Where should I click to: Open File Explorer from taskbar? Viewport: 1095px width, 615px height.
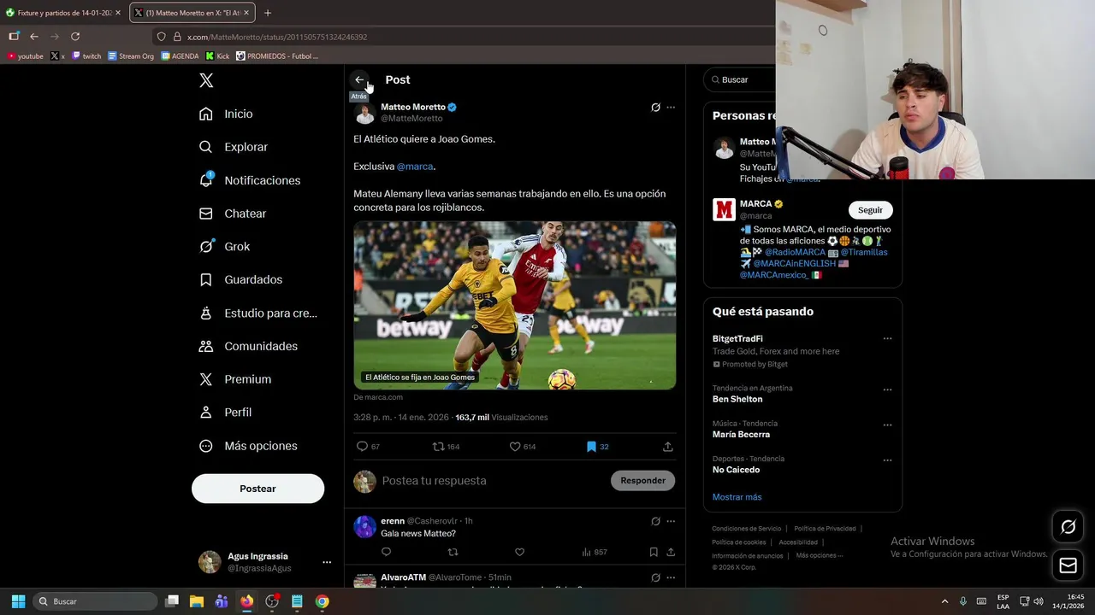click(197, 601)
